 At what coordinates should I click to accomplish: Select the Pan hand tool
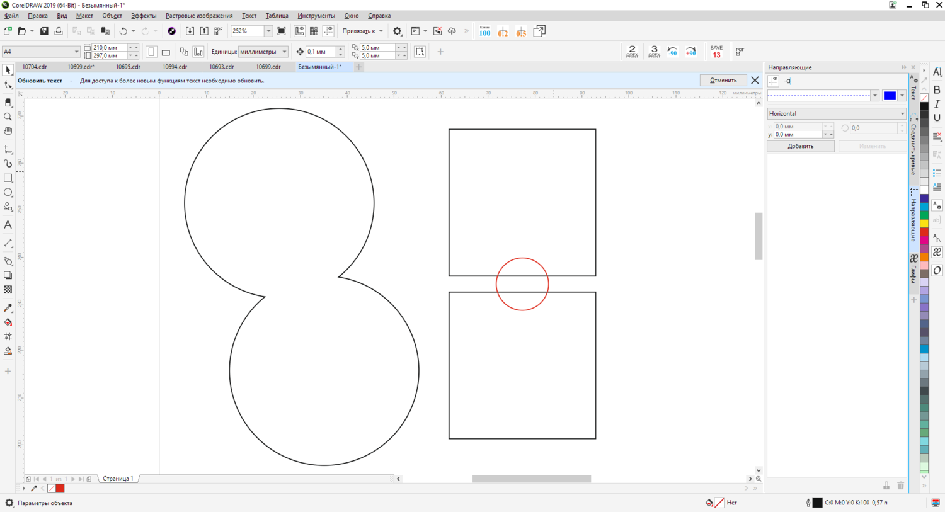8,131
